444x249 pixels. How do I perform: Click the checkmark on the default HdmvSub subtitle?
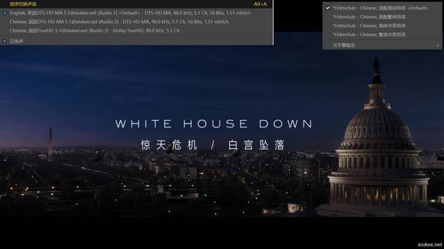click(x=328, y=8)
